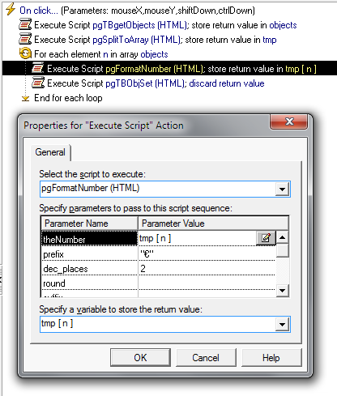This screenshot has height=396, width=337.
Task: Click the lightning bolt On click icon
Action: 11,10
